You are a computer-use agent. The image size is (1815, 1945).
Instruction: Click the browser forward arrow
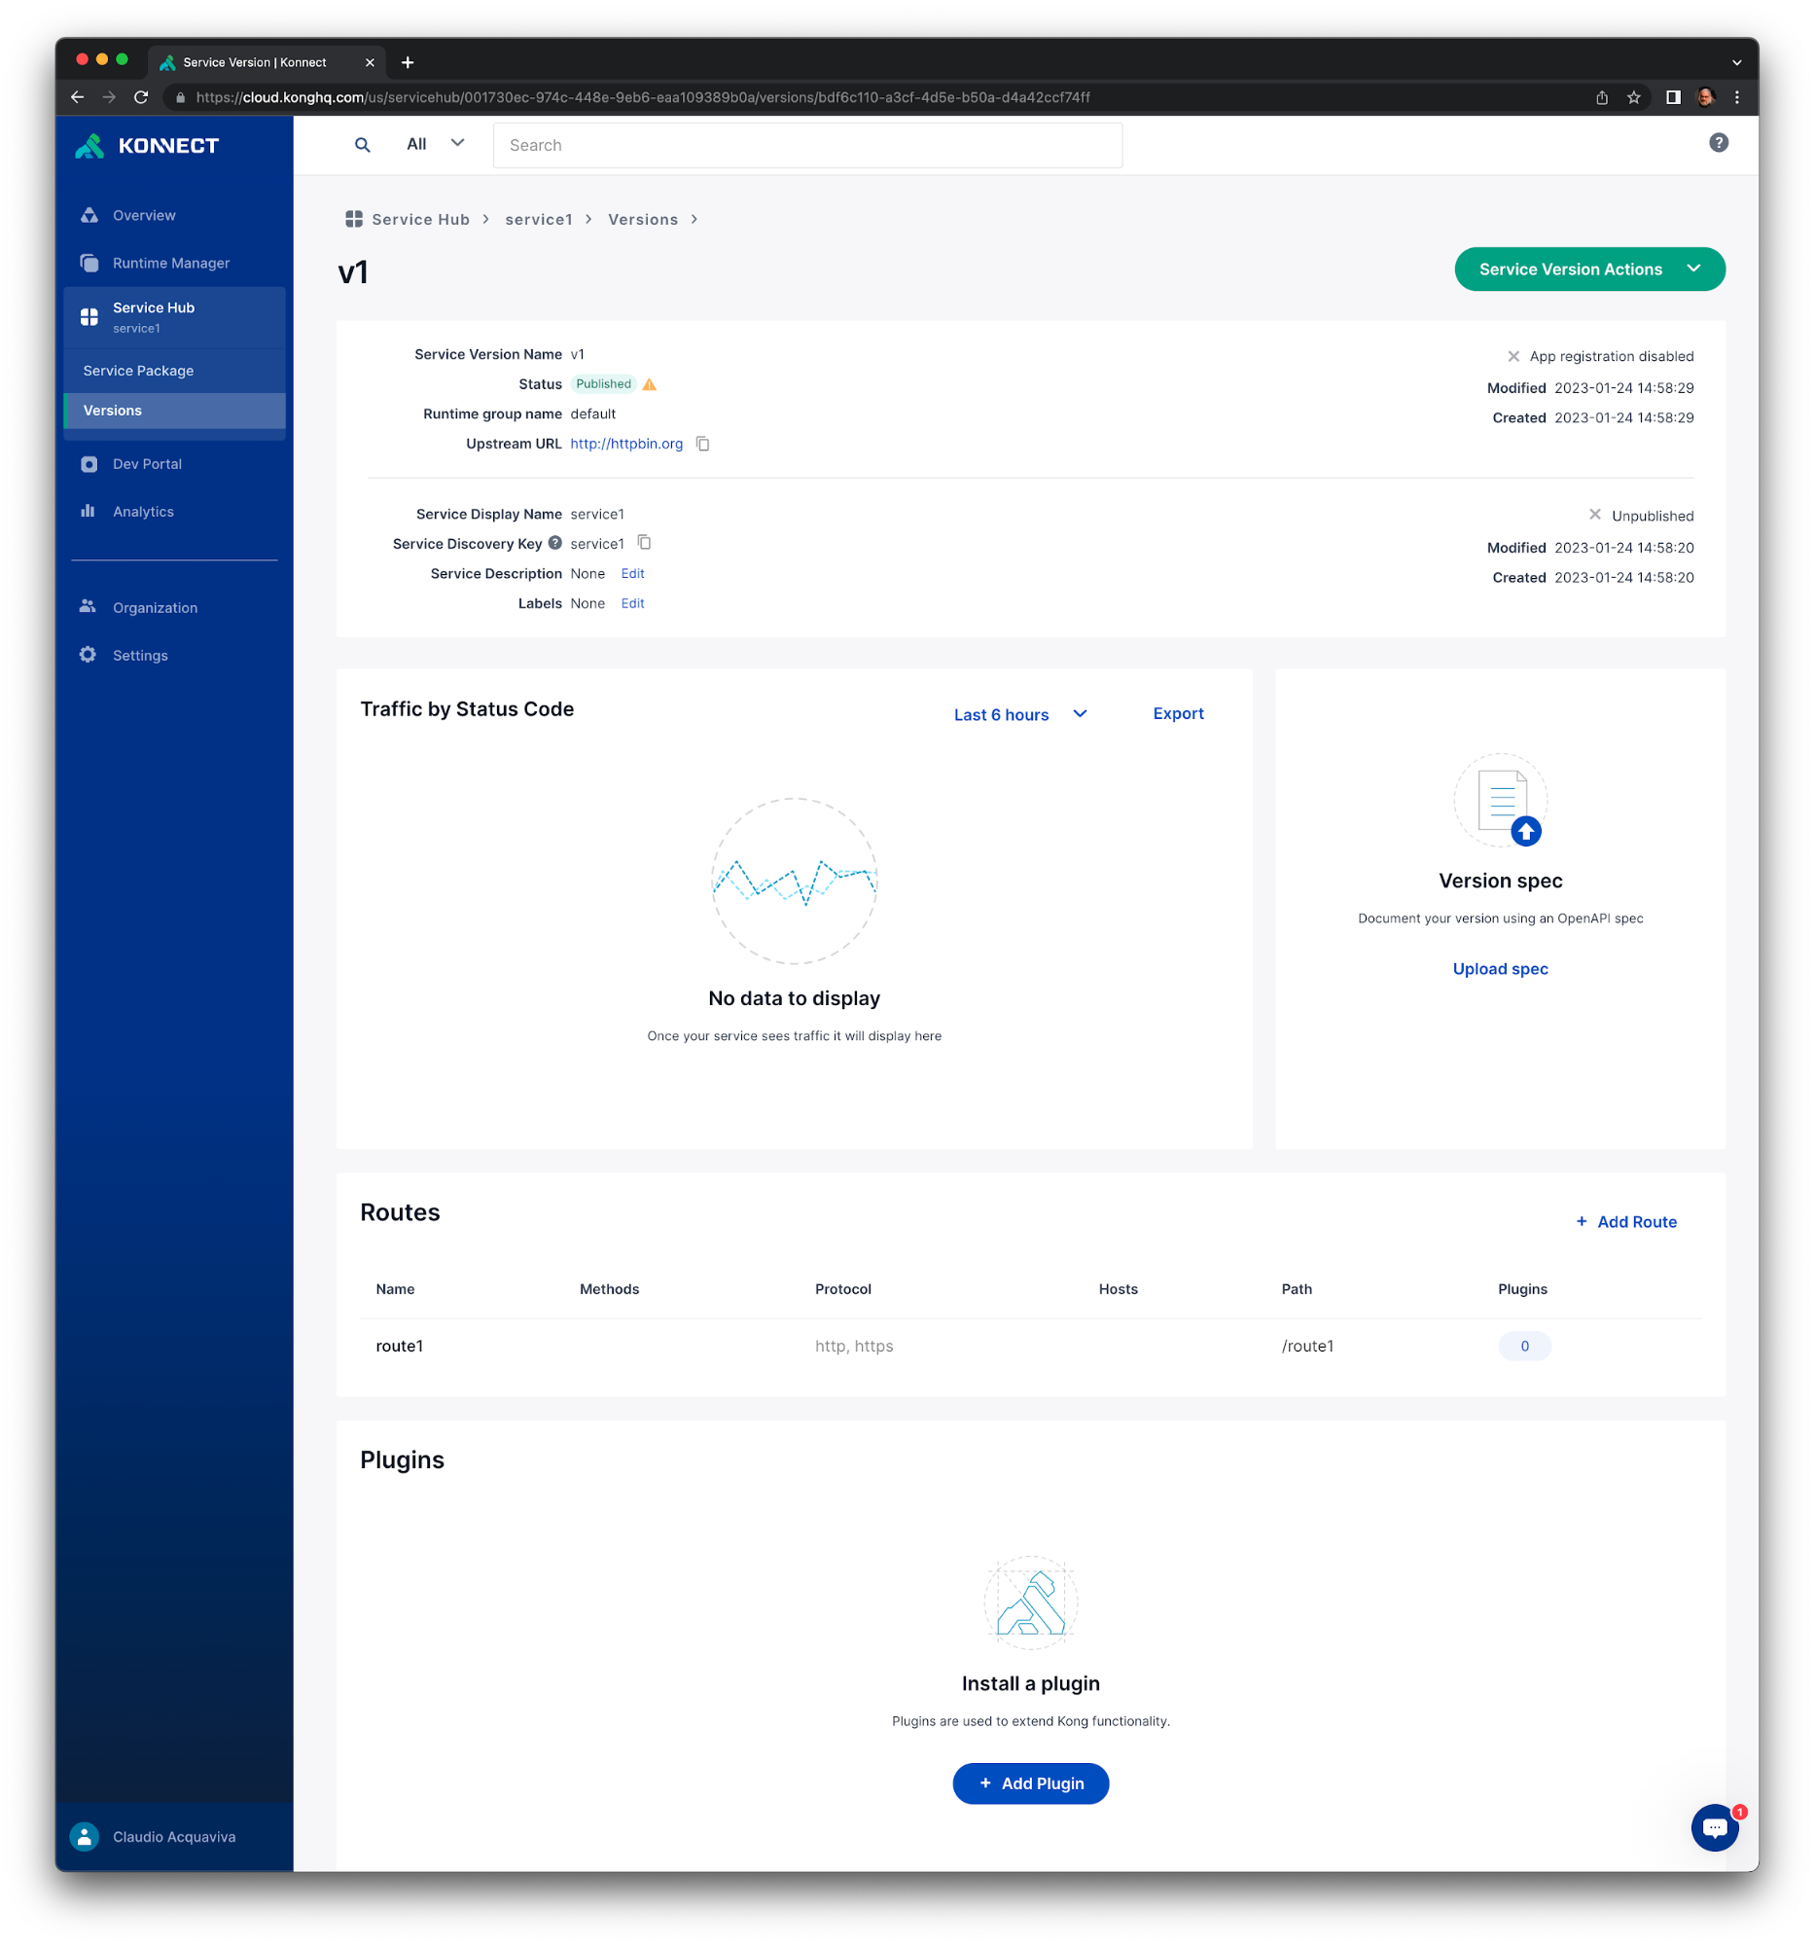[109, 97]
